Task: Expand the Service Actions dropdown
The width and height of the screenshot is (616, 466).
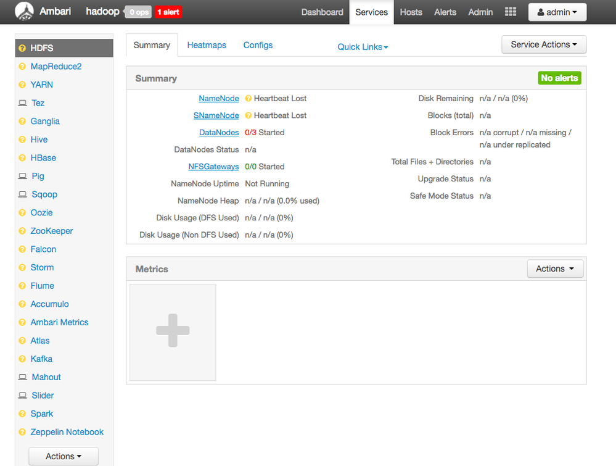Action: (x=544, y=44)
